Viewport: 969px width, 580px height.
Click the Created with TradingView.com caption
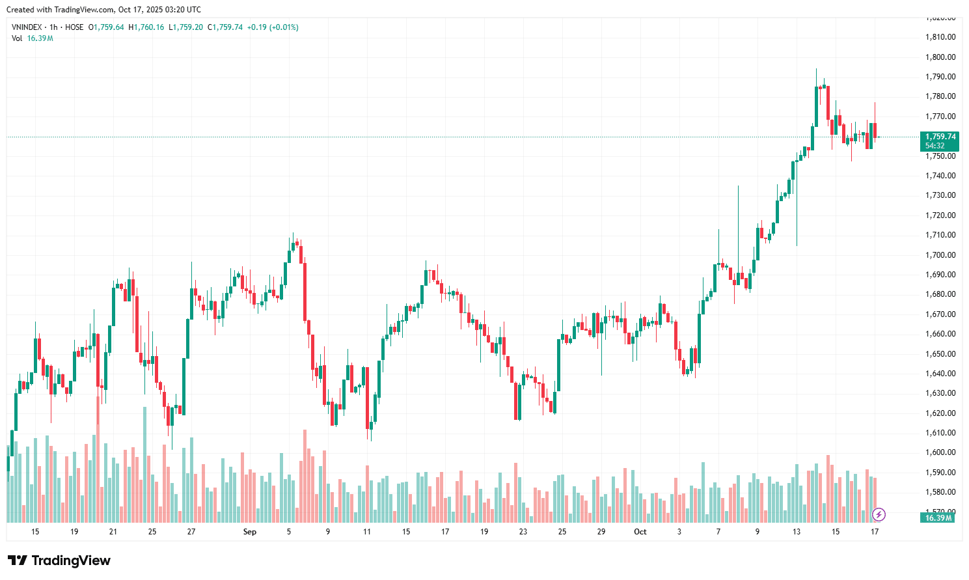pos(103,10)
